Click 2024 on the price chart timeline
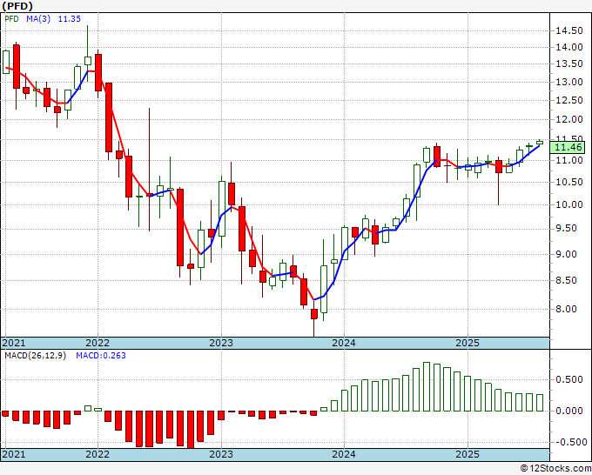The width and height of the screenshot is (592, 475). [x=344, y=343]
